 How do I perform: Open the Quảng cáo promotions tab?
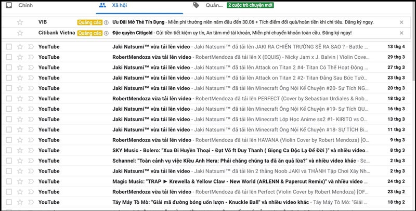(x=211, y=5)
